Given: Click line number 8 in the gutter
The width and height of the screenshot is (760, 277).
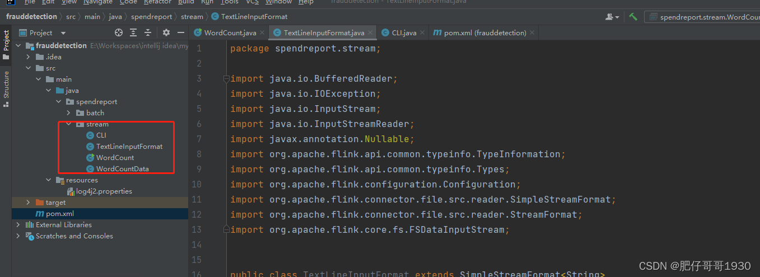Looking at the screenshot, I should click(x=198, y=154).
